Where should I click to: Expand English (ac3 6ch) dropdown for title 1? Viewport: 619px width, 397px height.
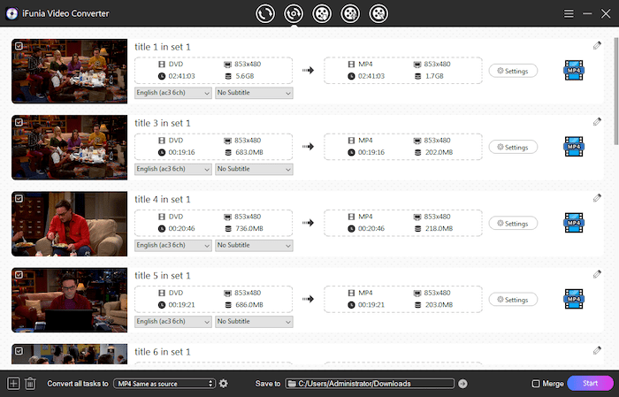(x=173, y=93)
